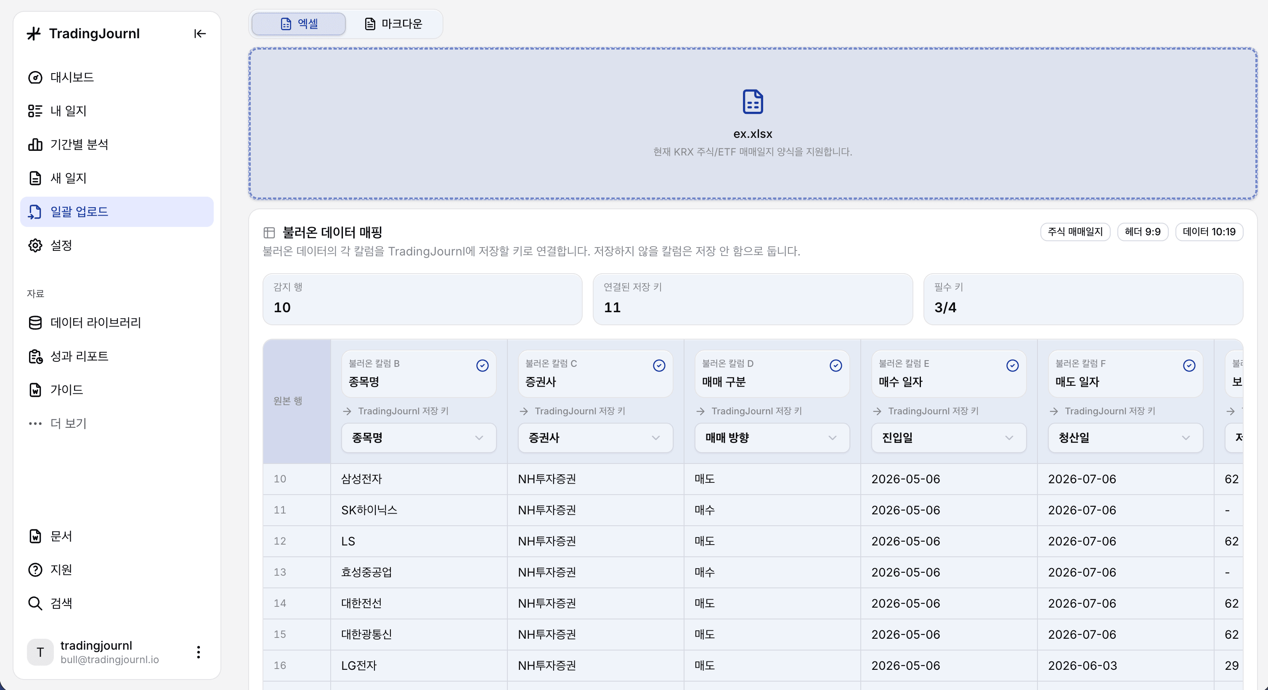Click the 헤더 9:9 badge
This screenshot has width=1268, height=690.
1143,232
